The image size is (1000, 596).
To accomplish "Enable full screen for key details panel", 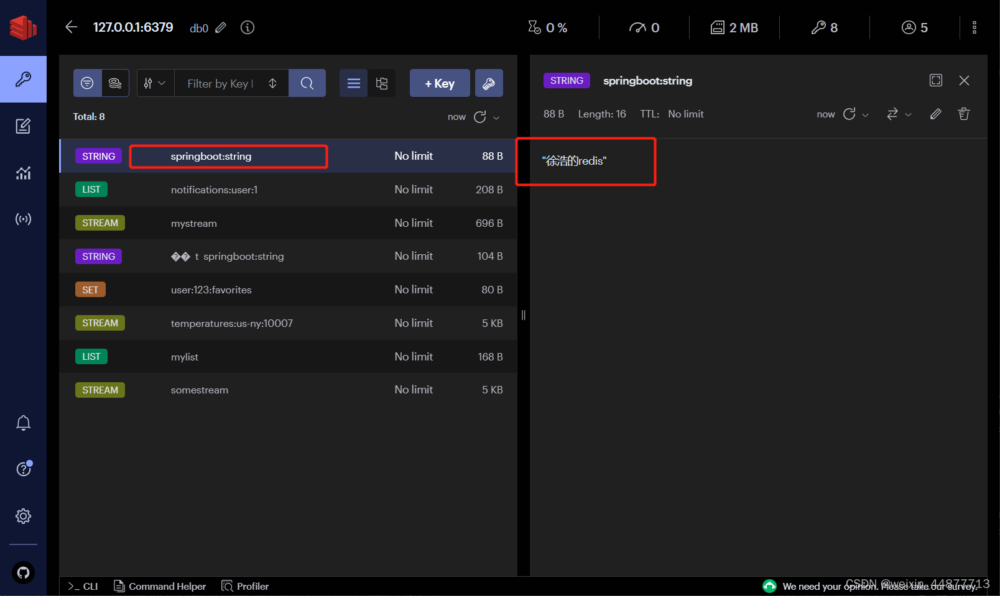I will (x=936, y=80).
